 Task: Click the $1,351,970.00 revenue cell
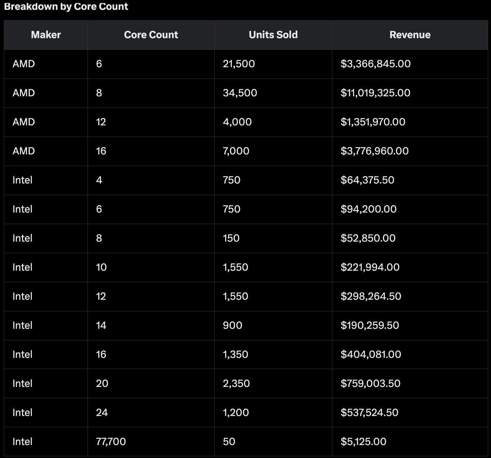373,122
